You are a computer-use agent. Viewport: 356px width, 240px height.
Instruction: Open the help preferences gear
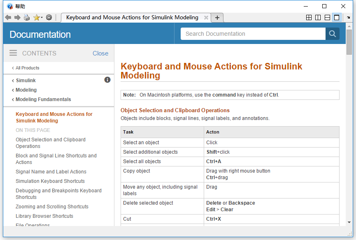[49, 18]
